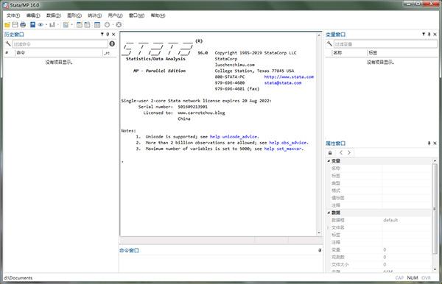Open the Do-file Editor icon

(x=66, y=25)
